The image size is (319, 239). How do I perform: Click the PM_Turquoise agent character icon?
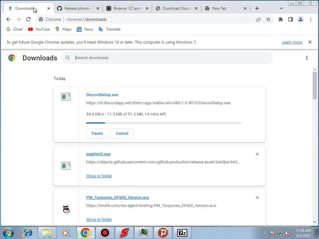coord(66,209)
